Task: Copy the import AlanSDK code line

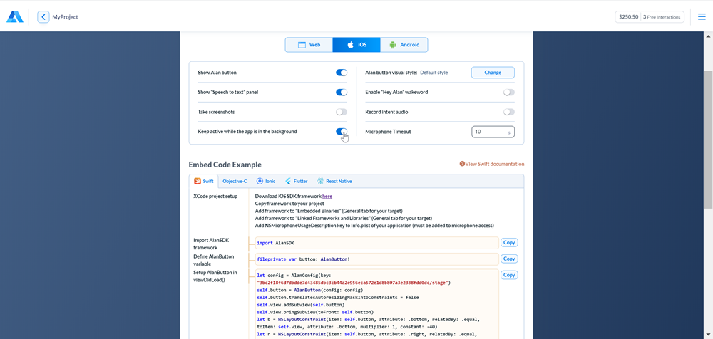Action: 509,243
